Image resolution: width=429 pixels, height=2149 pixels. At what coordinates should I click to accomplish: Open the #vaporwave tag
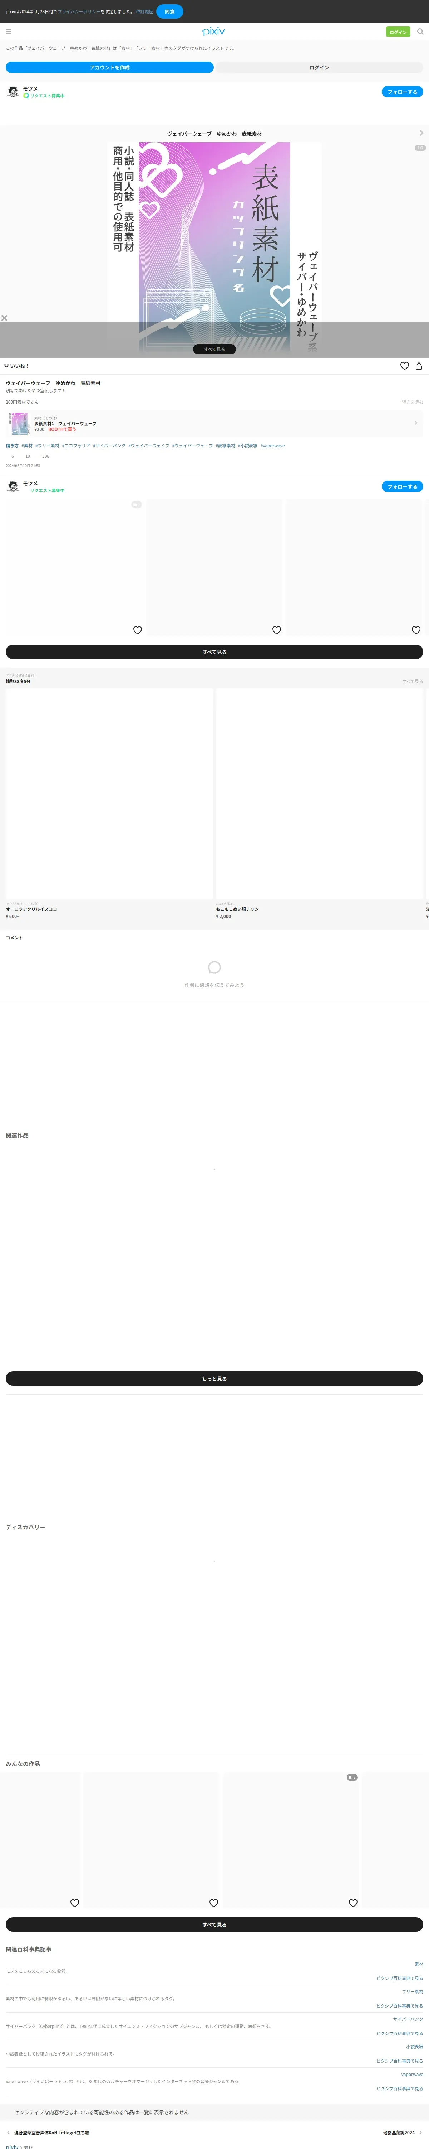click(272, 446)
